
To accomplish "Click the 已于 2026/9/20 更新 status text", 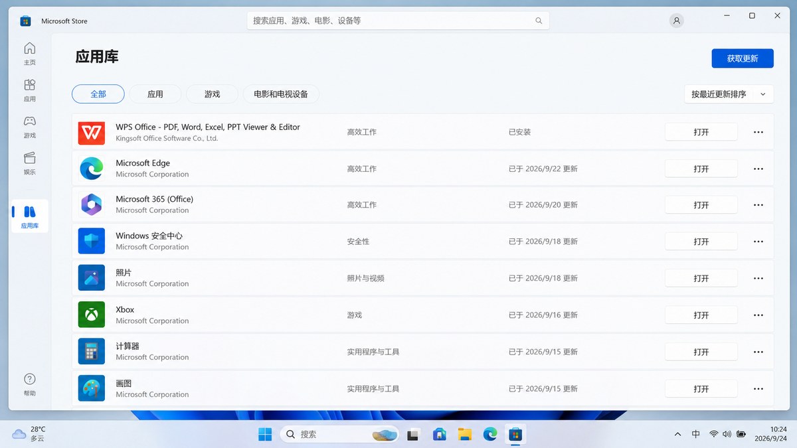I will point(543,205).
